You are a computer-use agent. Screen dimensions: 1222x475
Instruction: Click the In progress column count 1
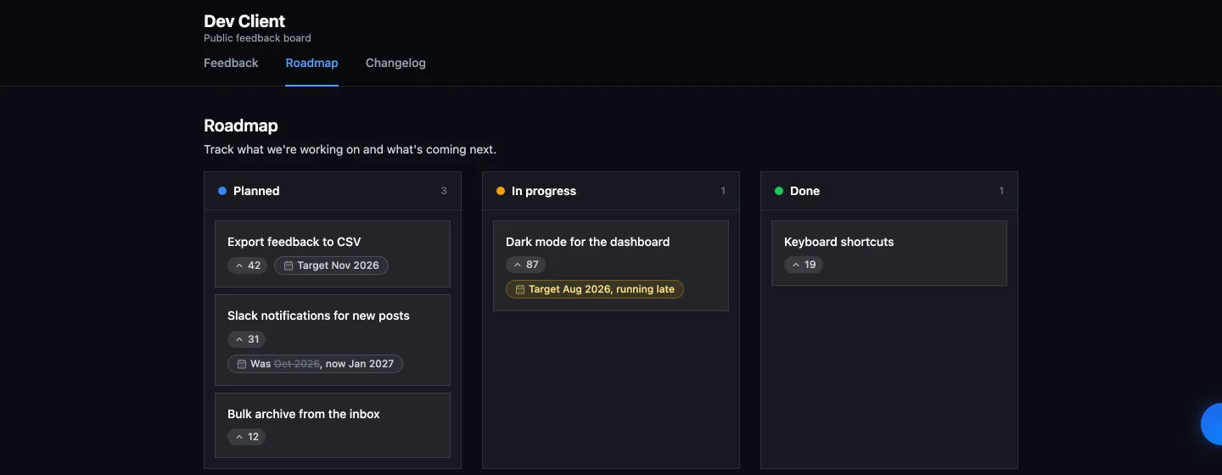pyautogui.click(x=723, y=191)
